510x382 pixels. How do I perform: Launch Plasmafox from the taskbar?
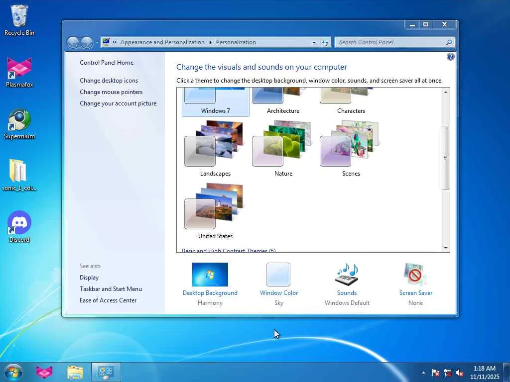tap(44, 372)
